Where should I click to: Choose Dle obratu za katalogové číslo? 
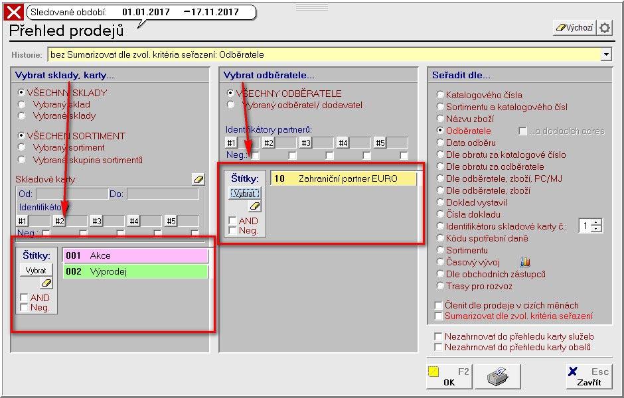pyautogui.click(x=439, y=155)
